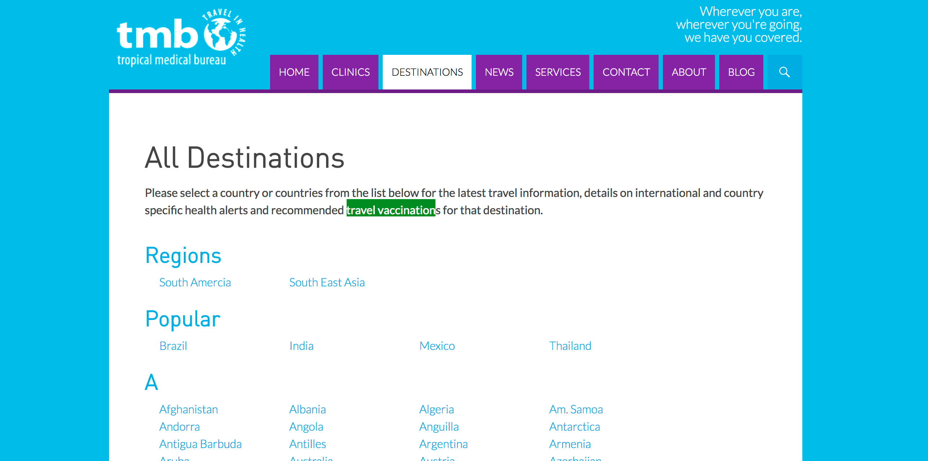Screen dimensions: 928x461
Task: Follow the highlighted travel vaccinations link
Action: tap(391, 210)
